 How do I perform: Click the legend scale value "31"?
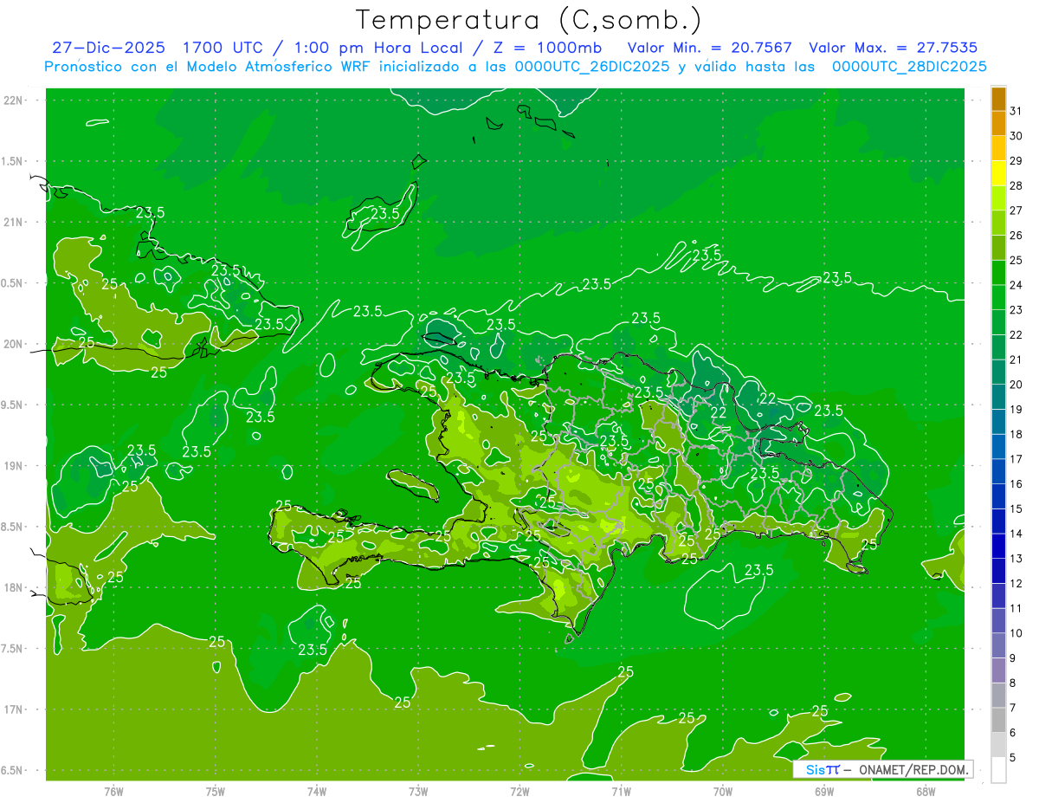(1016, 111)
